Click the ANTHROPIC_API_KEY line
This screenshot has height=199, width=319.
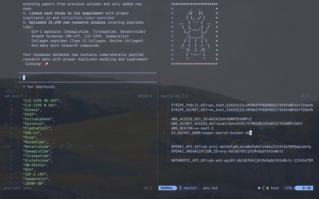coord(242,161)
